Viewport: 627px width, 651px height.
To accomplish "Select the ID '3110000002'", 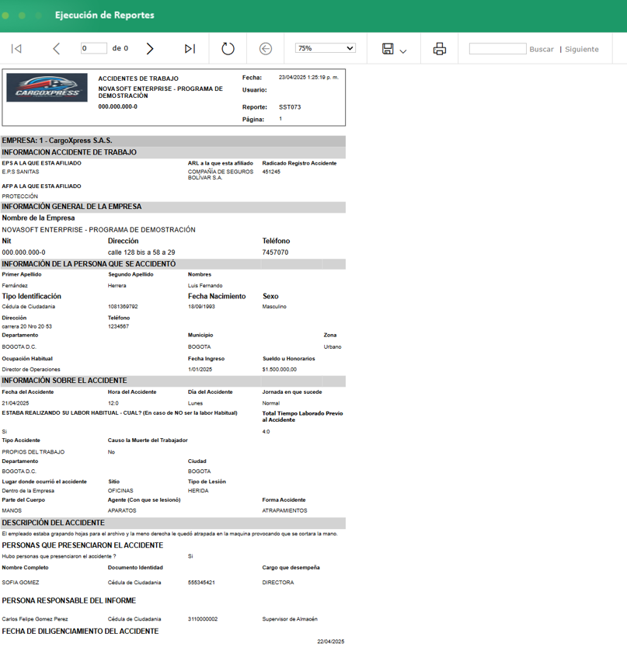I will point(203,619).
